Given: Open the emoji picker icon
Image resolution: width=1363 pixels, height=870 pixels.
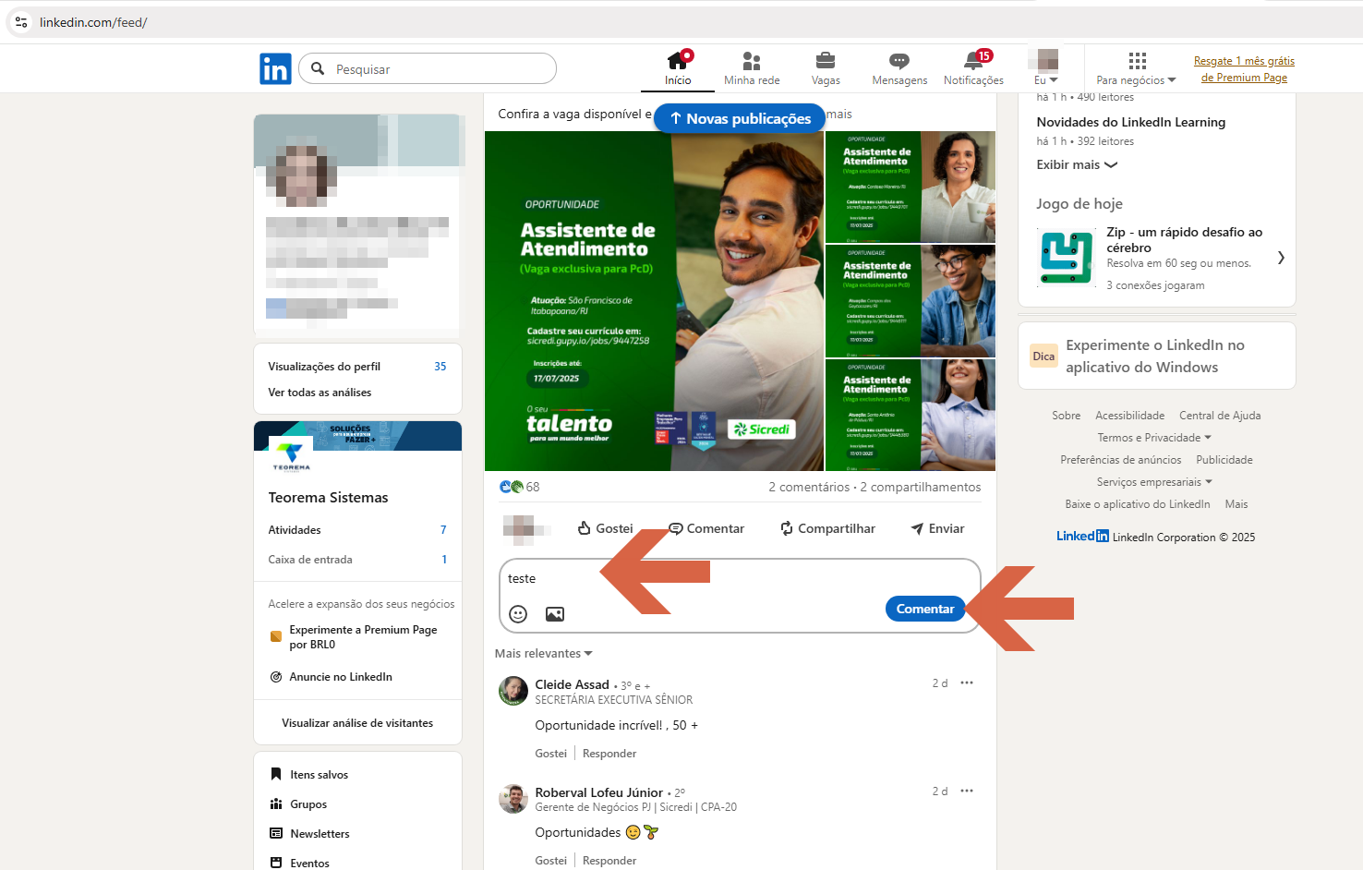Looking at the screenshot, I should pos(518,614).
